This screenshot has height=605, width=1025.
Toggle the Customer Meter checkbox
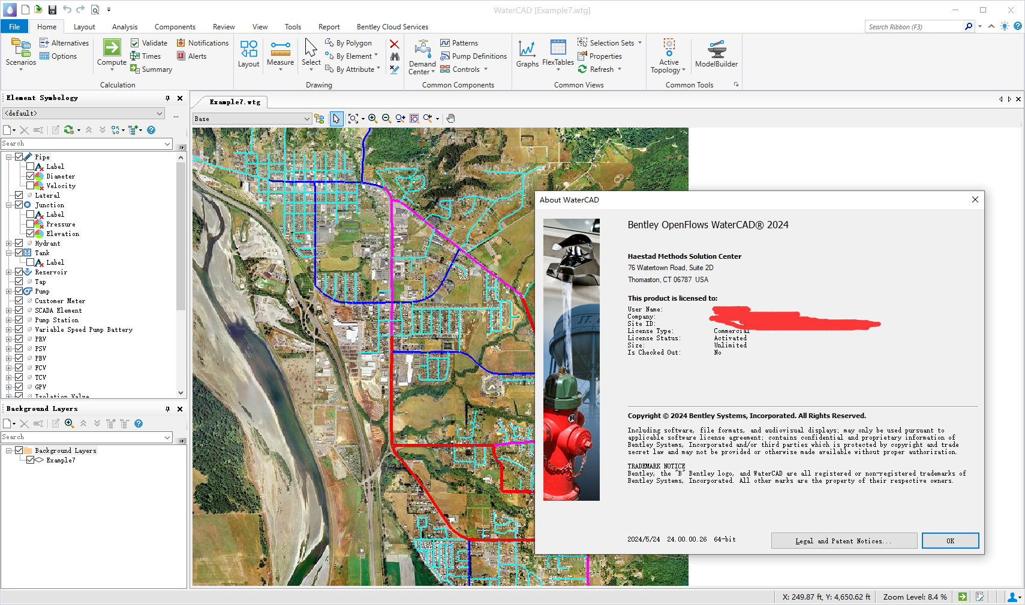pyautogui.click(x=19, y=301)
